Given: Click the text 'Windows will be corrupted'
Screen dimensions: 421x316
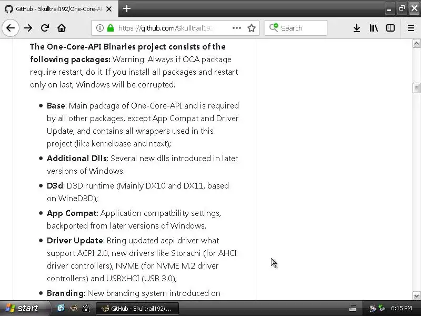Looking at the screenshot, I should pyautogui.click(x=125, y=85).
